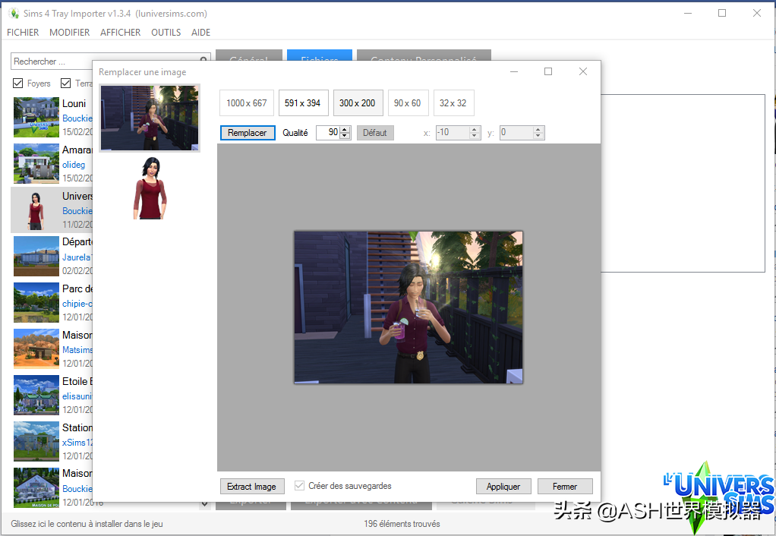Open the FICHIER menu
Viewport: 776px width, 536px height.
(x=23, y=32)
